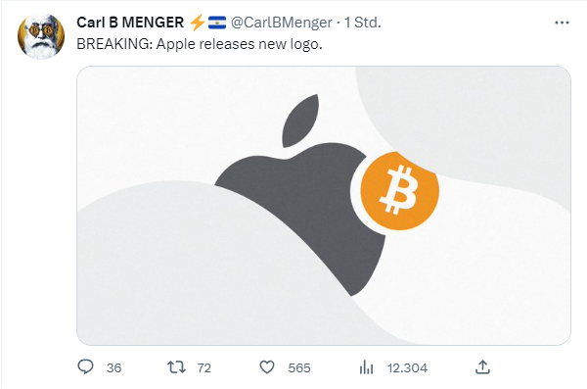
Task: Click the reply speech bubble icon
Action: 85,366
